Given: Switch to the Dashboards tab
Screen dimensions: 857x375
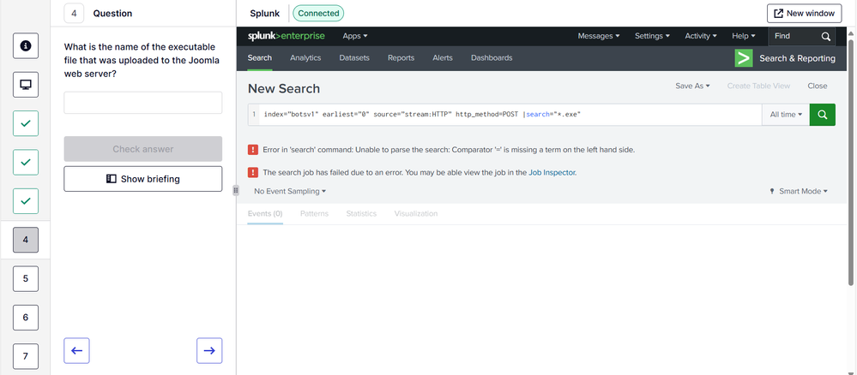Looking at the screenshot, I should pos(492,57).
